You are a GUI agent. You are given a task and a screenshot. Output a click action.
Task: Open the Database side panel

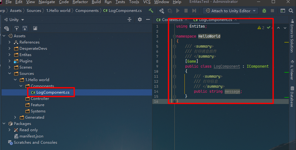pos(292,97)
